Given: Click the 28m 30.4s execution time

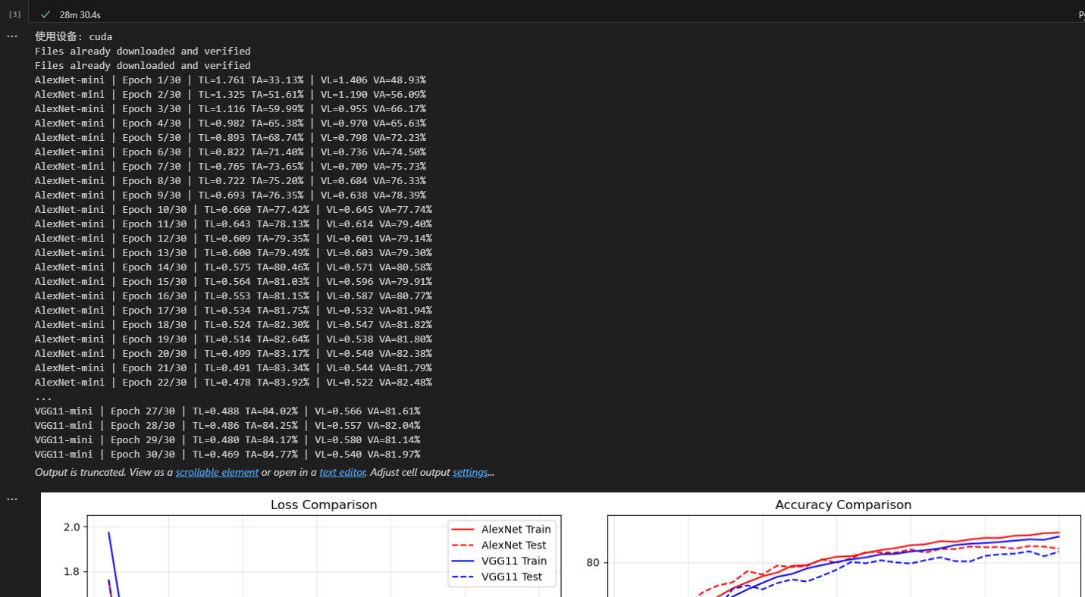Looking at the screenshot, I should [x=80, y=14].
